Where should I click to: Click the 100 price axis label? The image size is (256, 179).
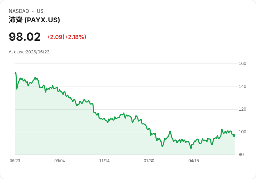[x=242, y=132]
